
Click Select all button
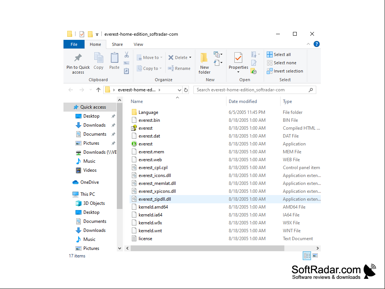(279, 54)
